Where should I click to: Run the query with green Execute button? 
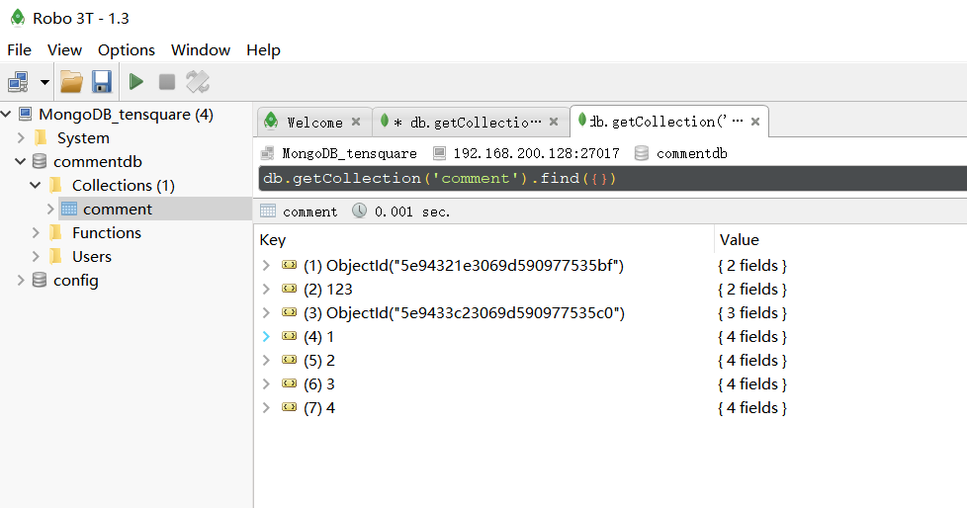pos(136,81)
